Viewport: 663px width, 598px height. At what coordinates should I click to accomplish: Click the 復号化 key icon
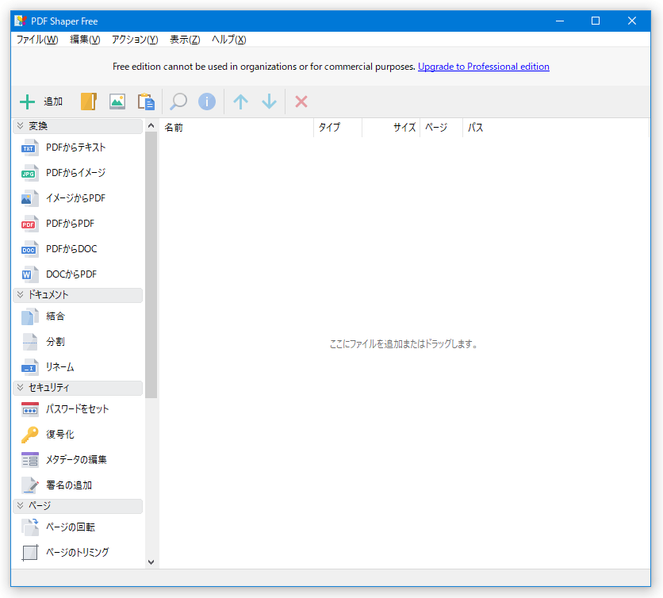29,435
